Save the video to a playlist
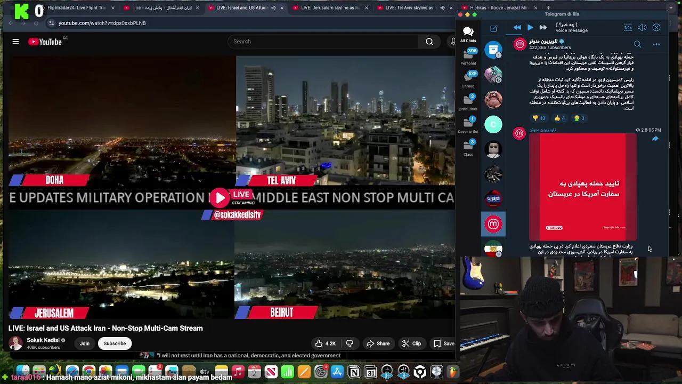The image size is (682, 384). point(443,343)
